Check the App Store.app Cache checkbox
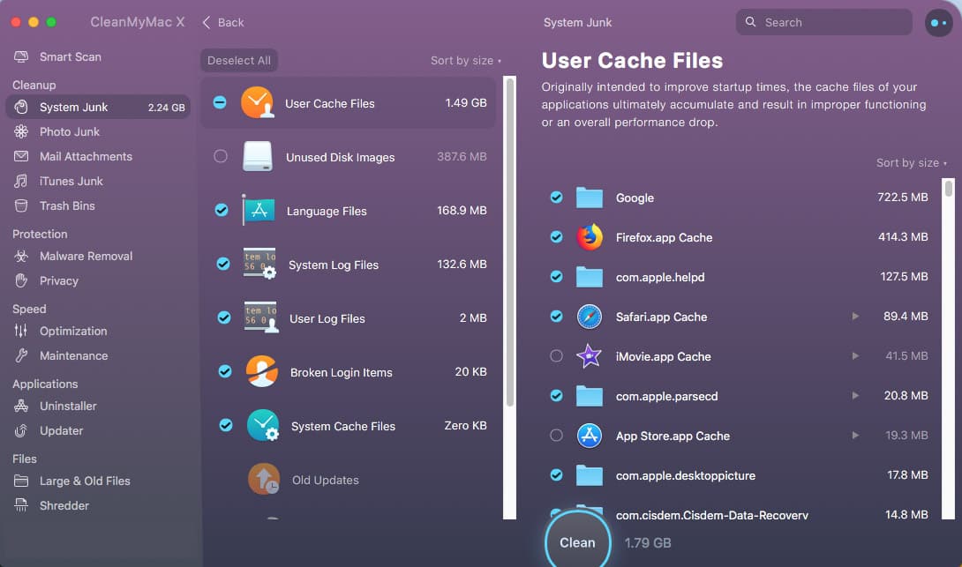The image size is (962, 567). [x=557, y=436]
